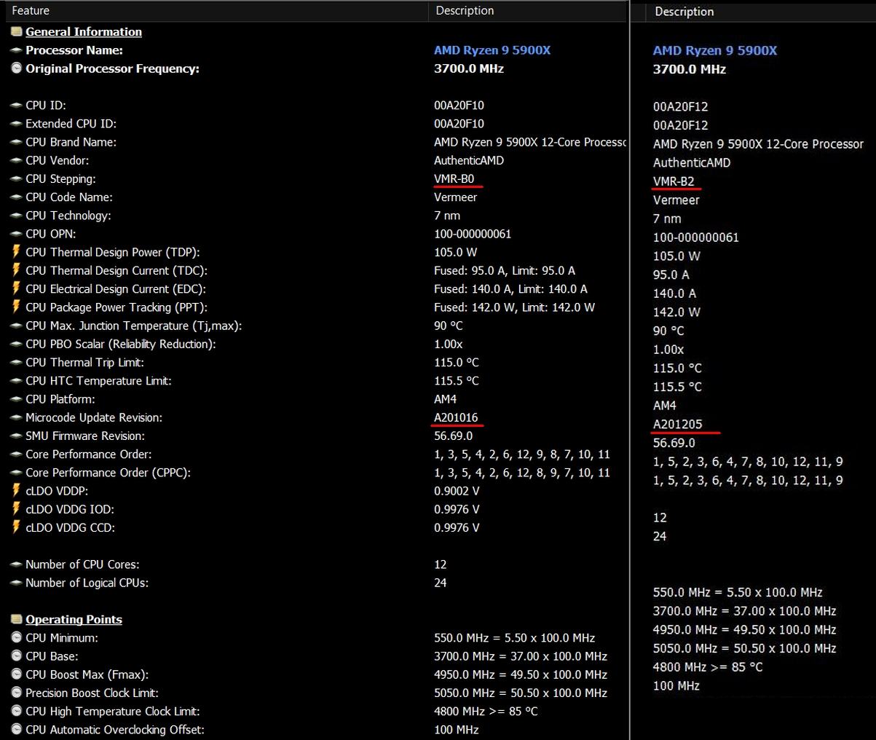The height and width of the screenshot is (740, 876).
Task: Select the CPU Technology row label
Action: (x=69, y=216)
